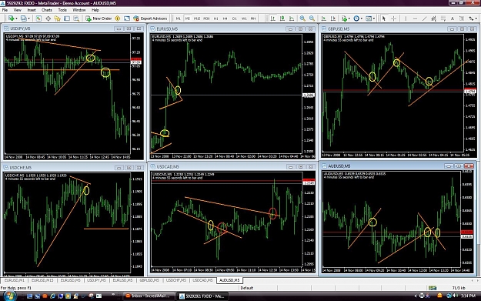Open the View menu
481x301 pixels.
pyautogui.click(x=18, y=10)
